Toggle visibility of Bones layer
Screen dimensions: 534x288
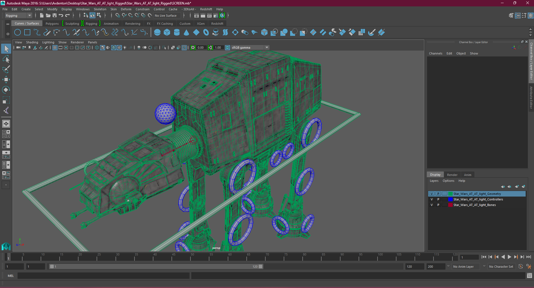tap(432, 205)
